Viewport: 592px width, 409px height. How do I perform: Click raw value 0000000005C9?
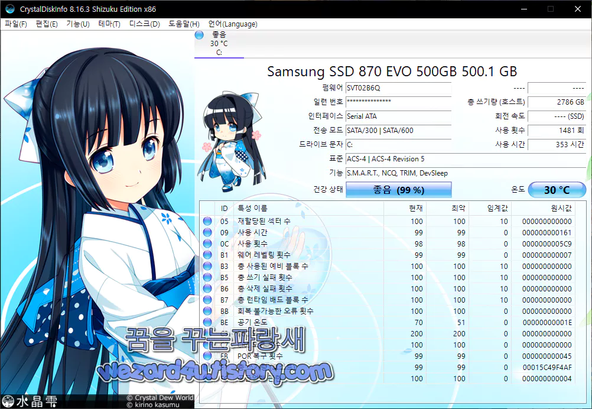click(x=547, y=244)
